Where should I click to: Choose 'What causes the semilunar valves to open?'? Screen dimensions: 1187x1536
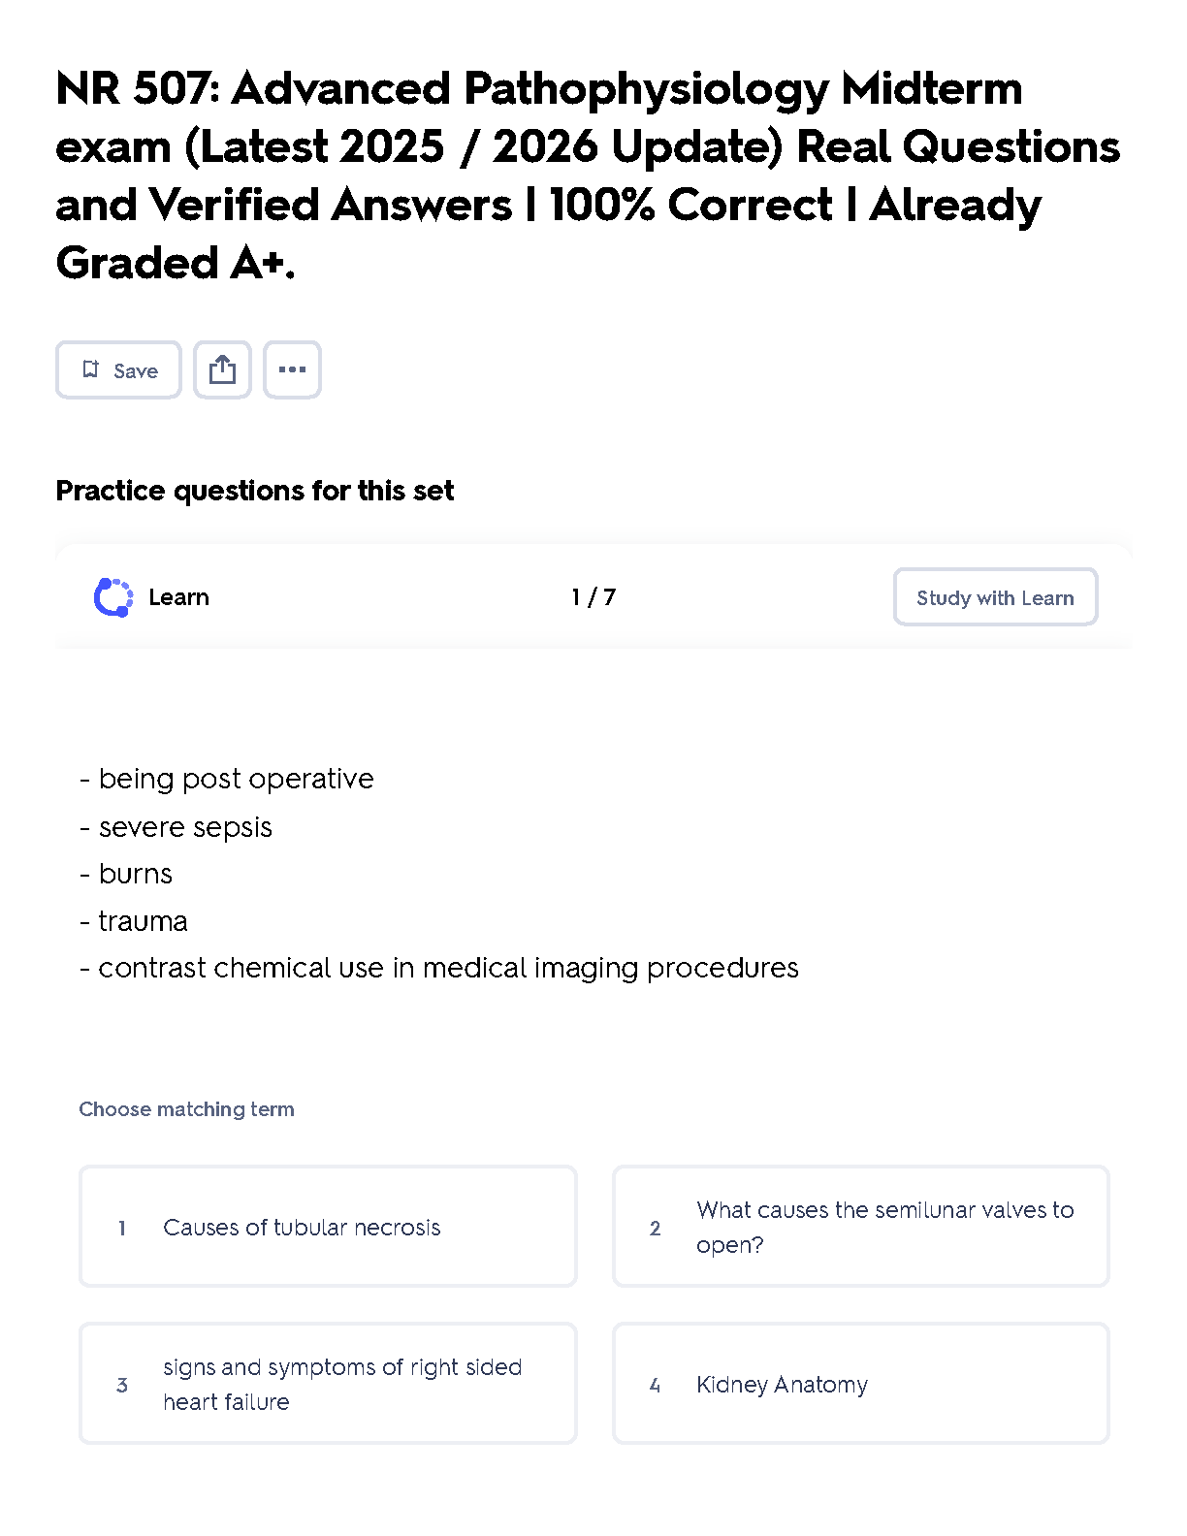[861, 1227]
